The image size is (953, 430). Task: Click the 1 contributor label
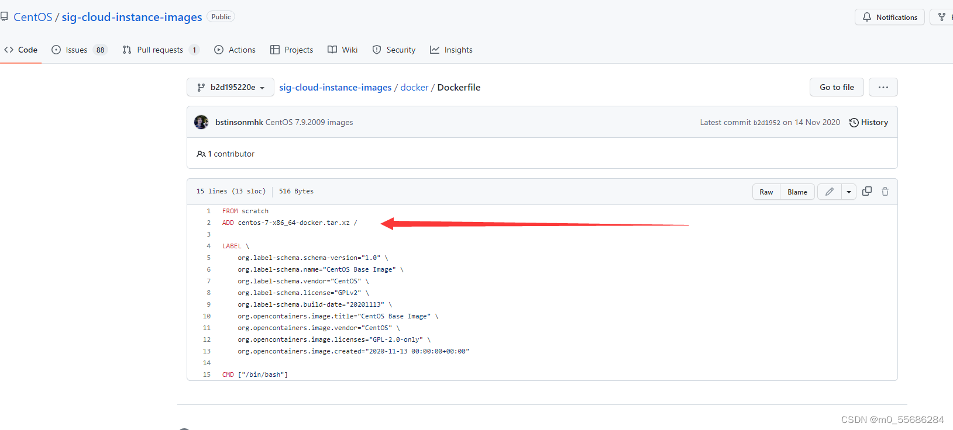pos(226,154)
